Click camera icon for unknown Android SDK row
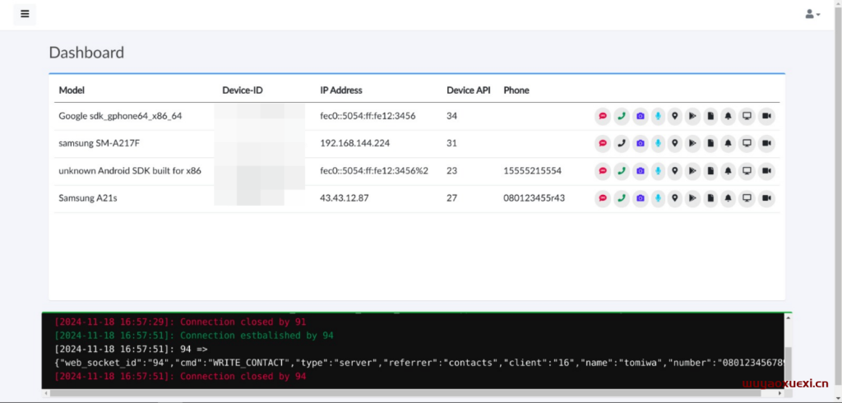Viewport: 842px width, 403px height. [x=640, y=171]
